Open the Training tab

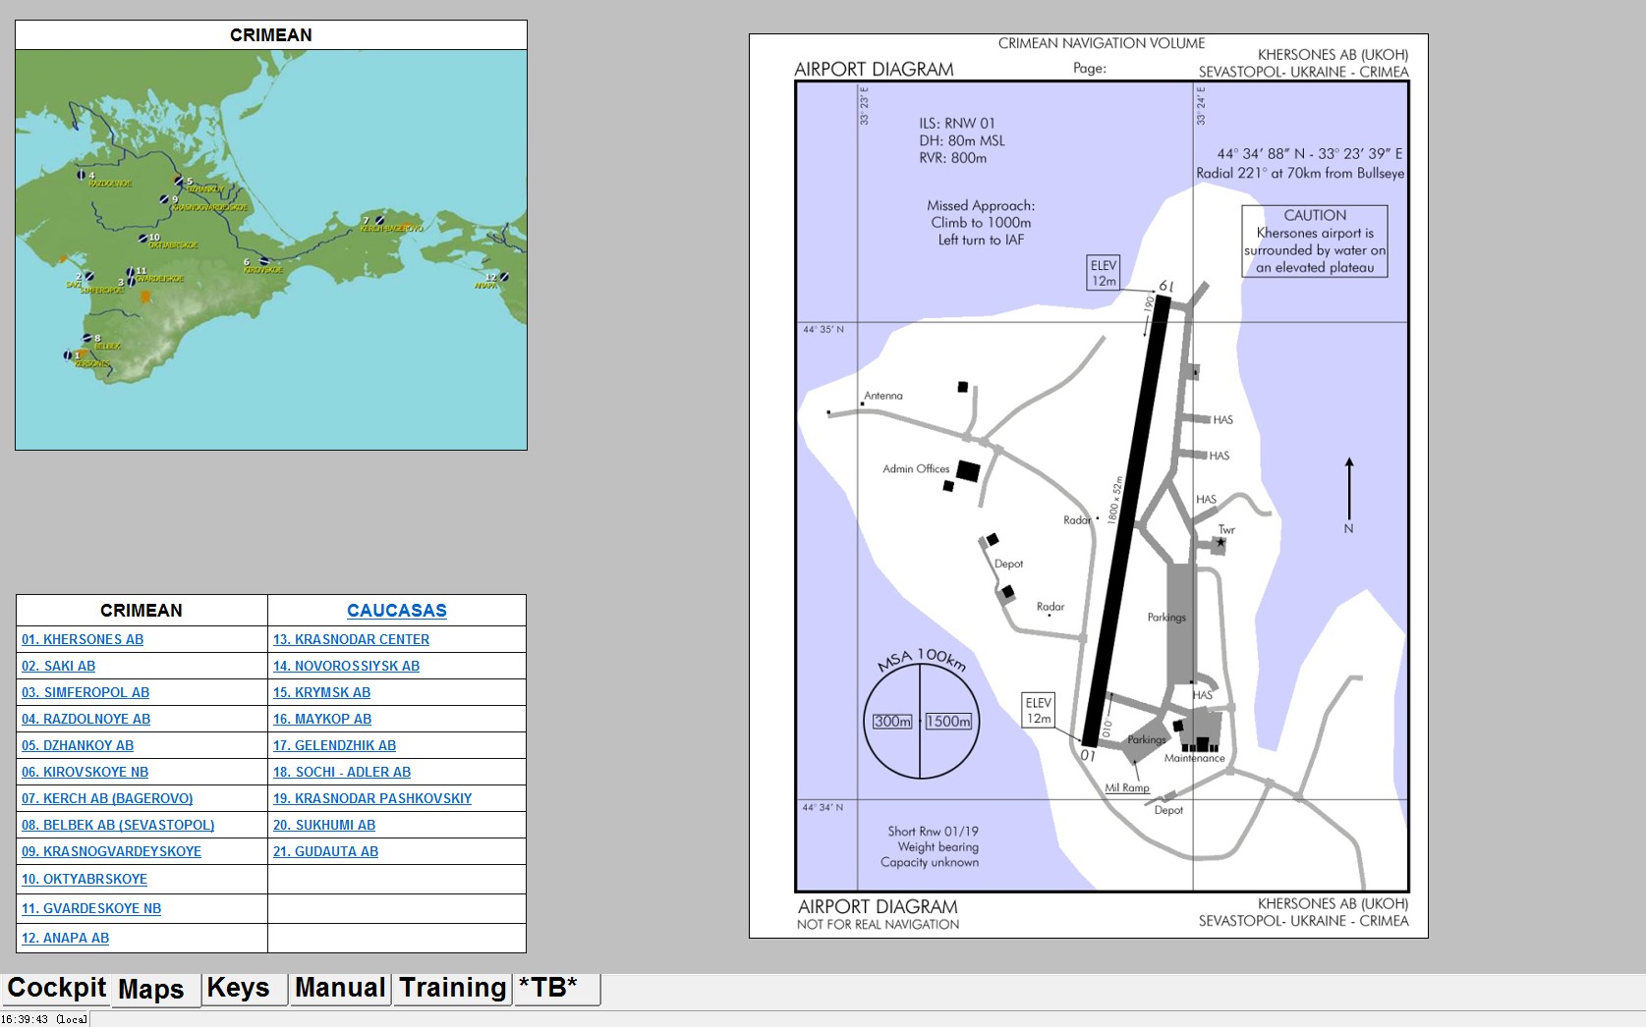click(452, 989)
